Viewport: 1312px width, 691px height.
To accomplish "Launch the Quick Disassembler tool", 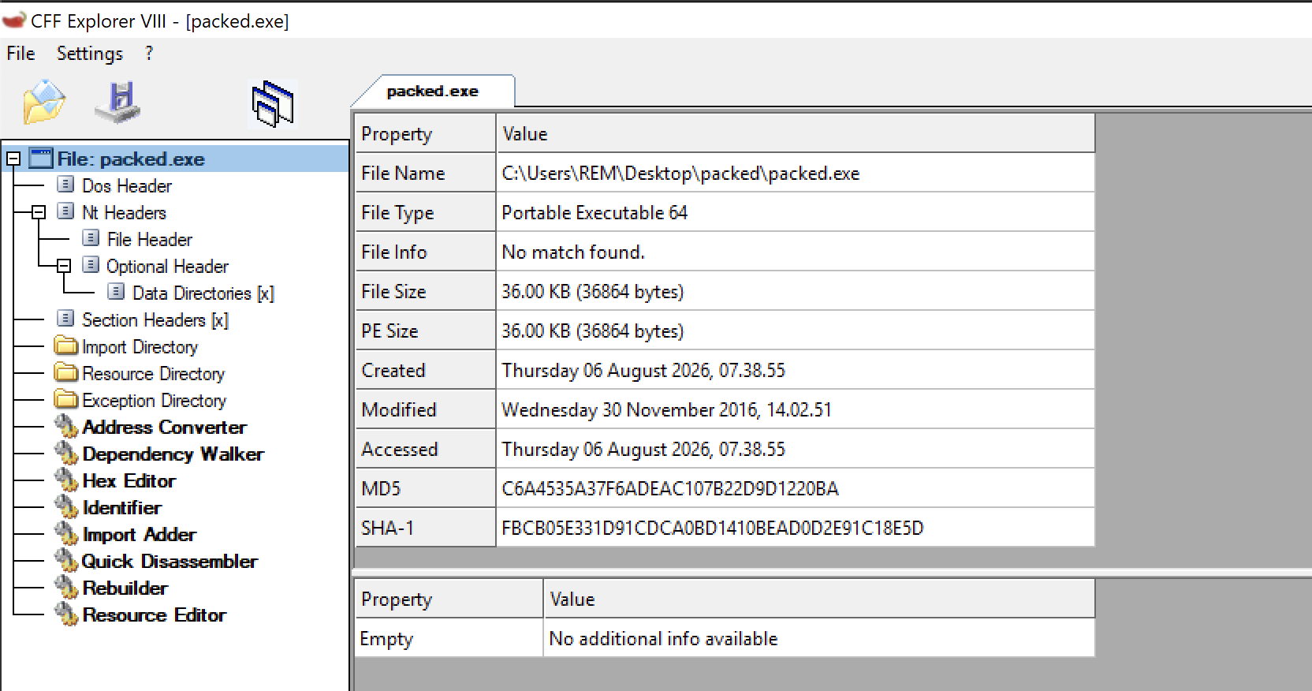I will click(x=170, y=561).
